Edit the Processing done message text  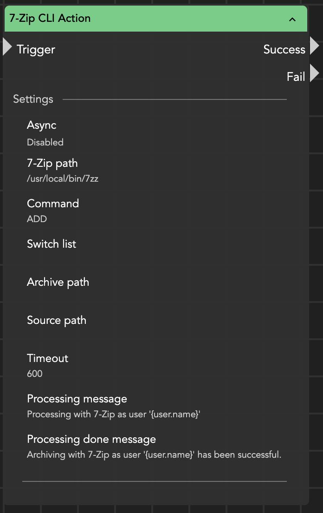[x=154, y=454]
